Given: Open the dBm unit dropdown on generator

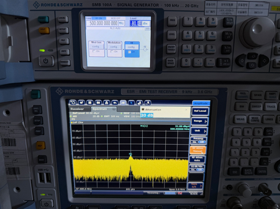Looking at the screenshot, I should (146, 23).
